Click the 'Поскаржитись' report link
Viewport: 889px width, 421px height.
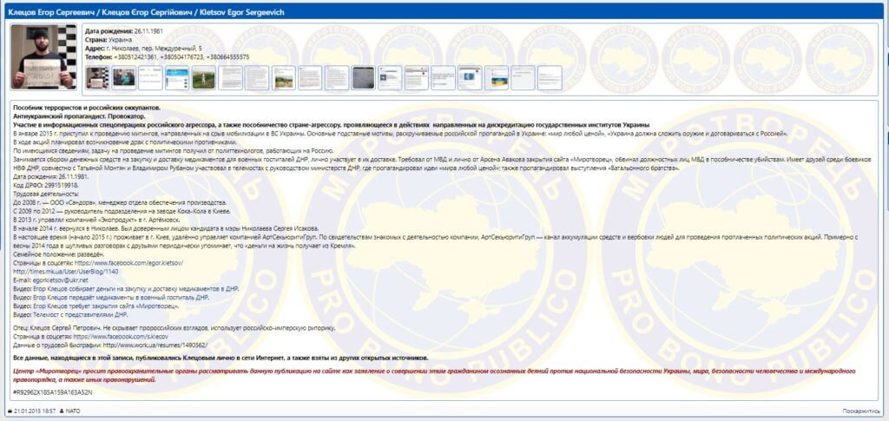pyautogui.click(x=860, y=411)
